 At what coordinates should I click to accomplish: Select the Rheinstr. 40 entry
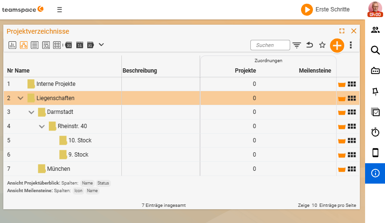pos(72,126)
